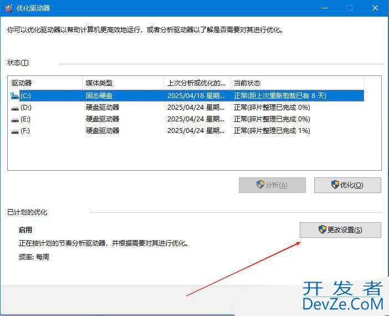This screenshot has width=389, height=316.
Task: Click 硬盘驱动器 cell in F: row
Action: coord(103,131)
